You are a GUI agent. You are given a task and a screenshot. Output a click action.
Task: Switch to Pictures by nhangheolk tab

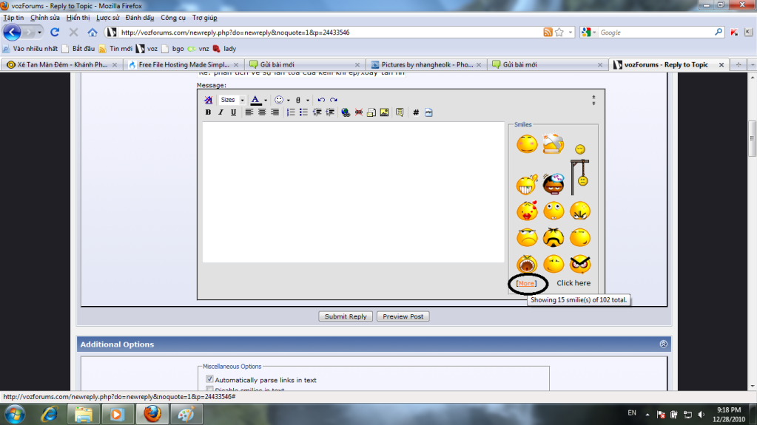point(427,64)
